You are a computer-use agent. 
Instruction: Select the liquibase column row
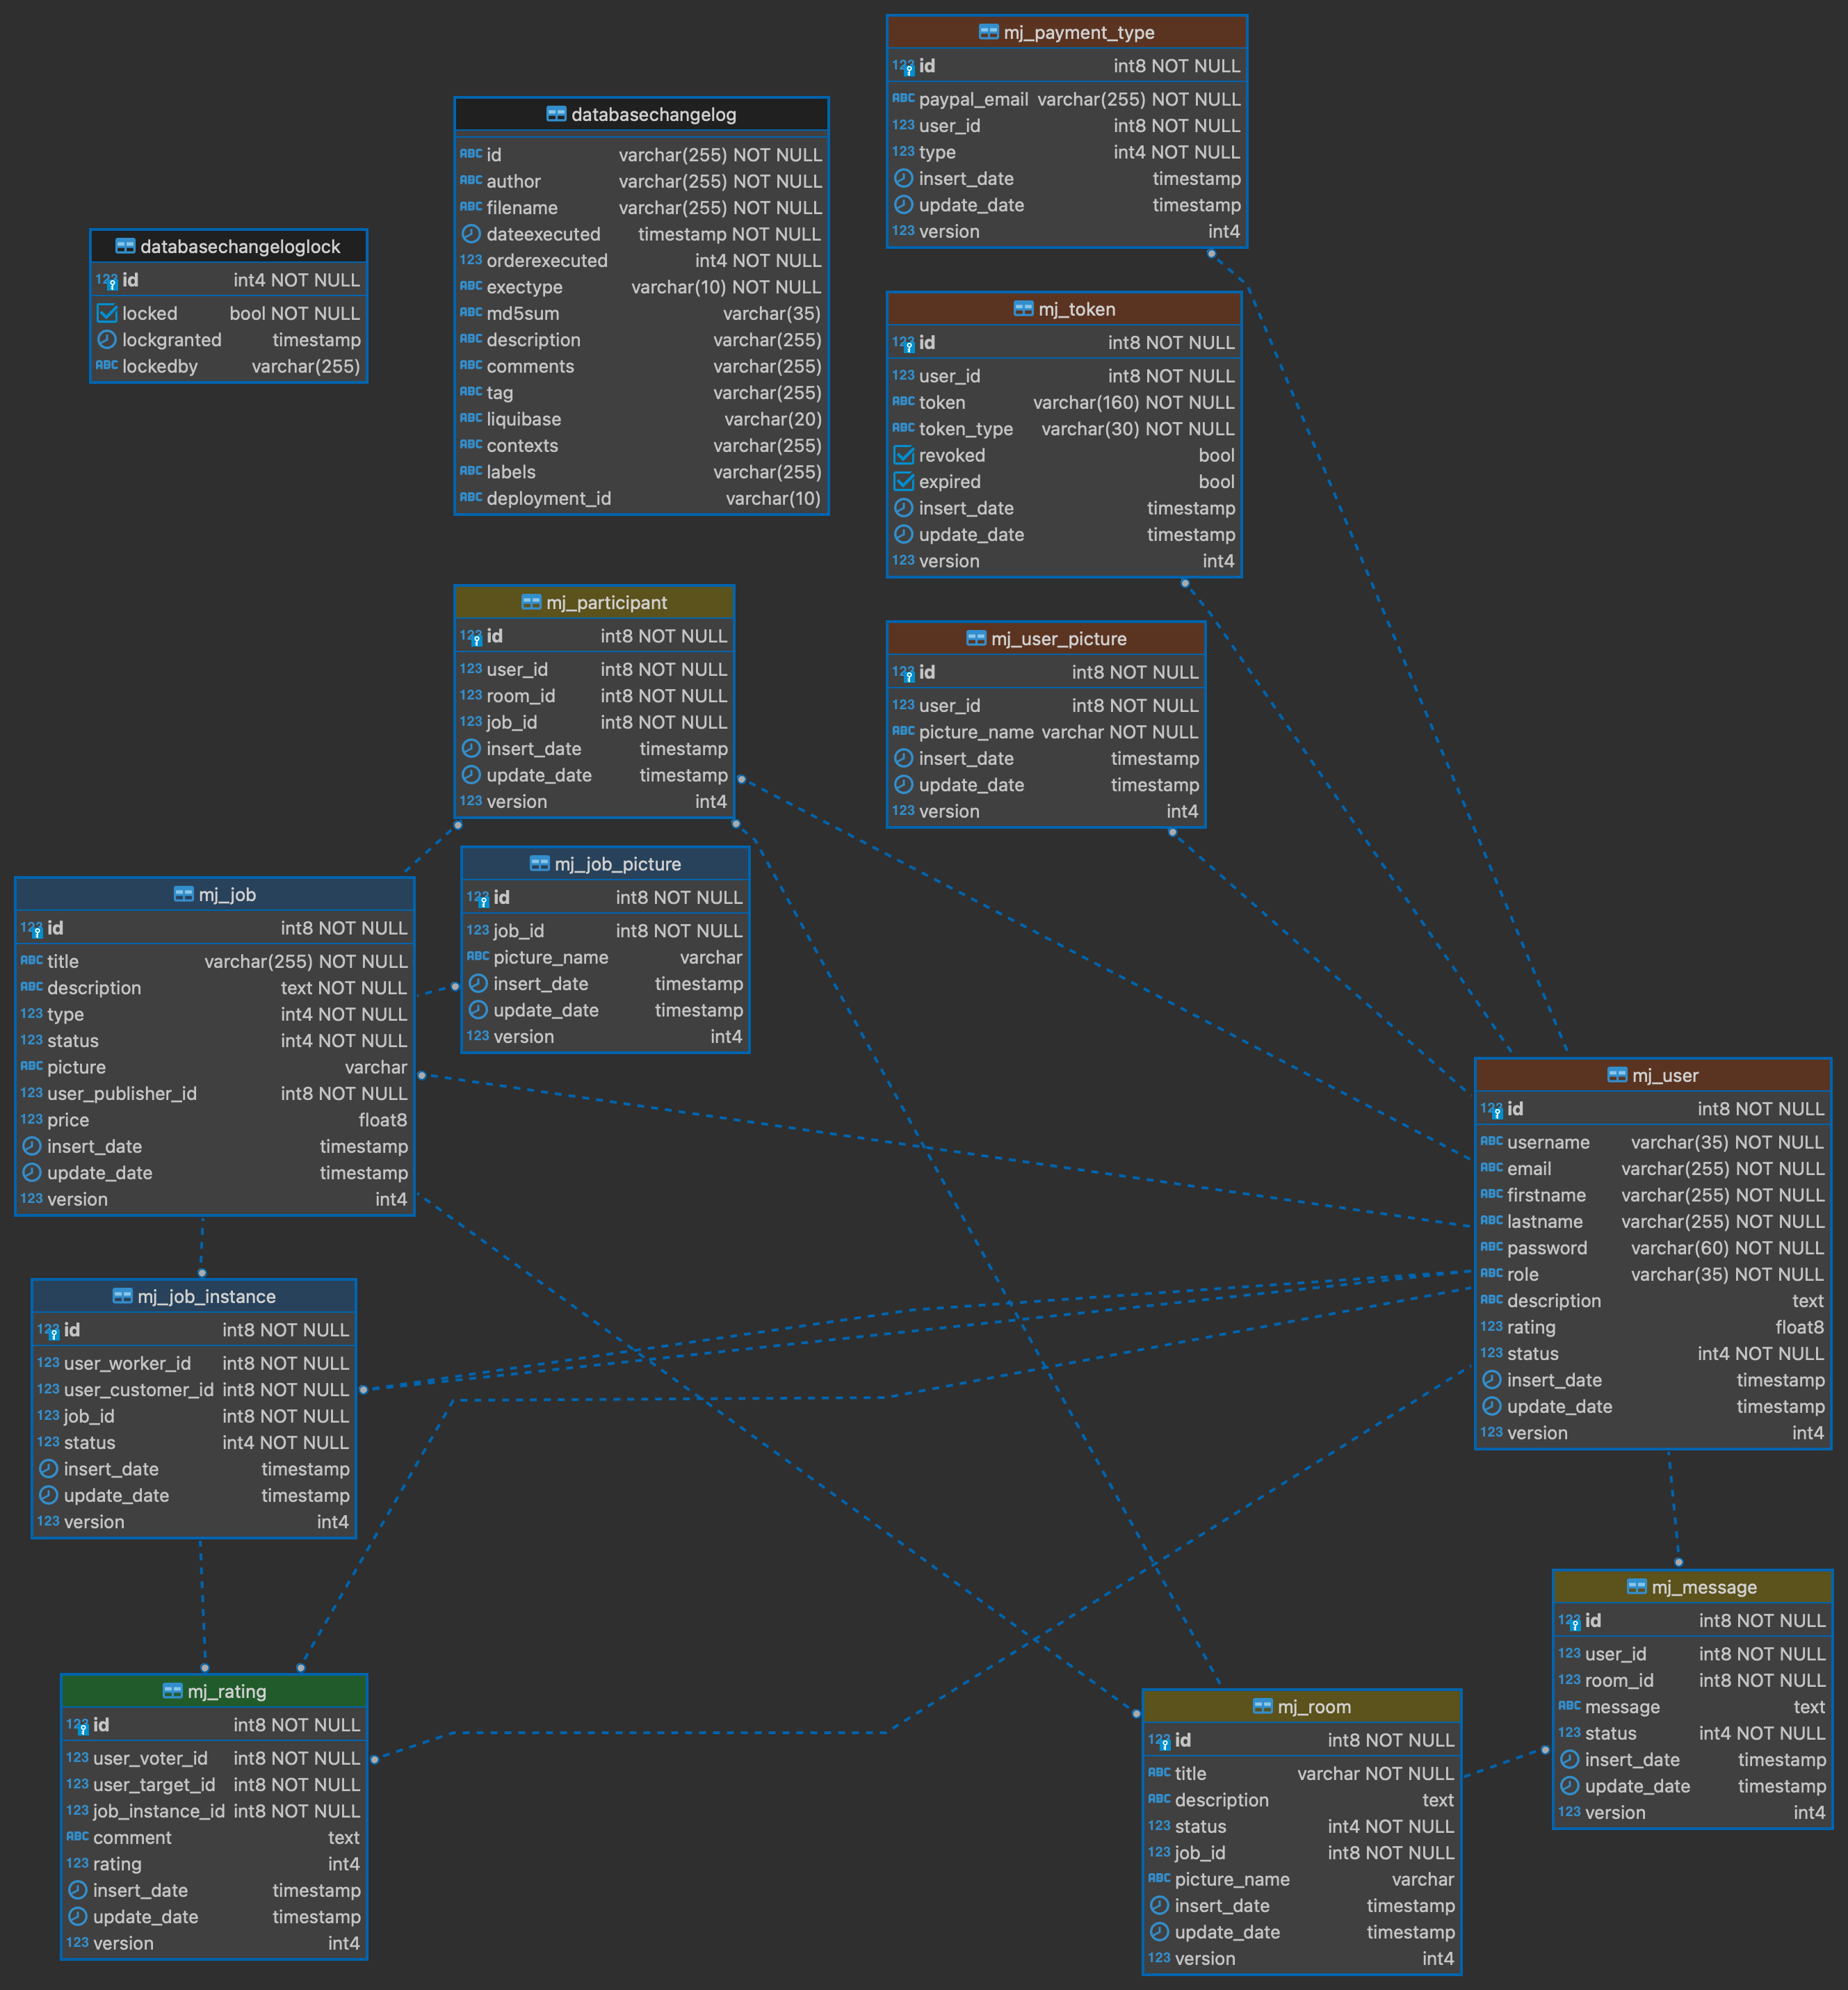point(641,419)
